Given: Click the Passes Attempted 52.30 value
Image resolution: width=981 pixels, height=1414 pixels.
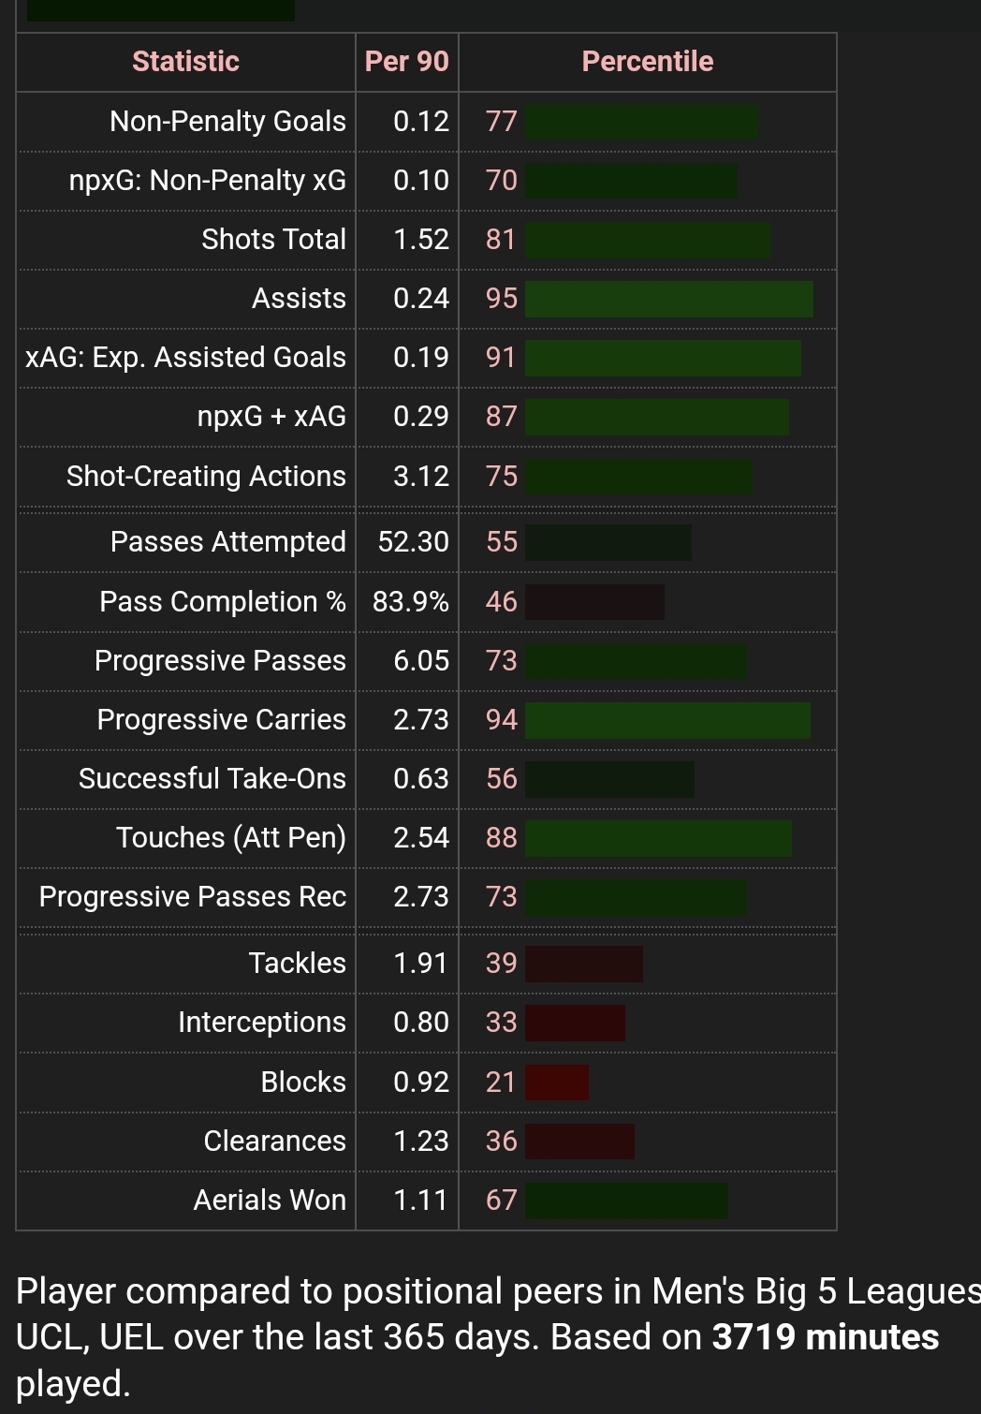Looking at the screenshot, I should 413,542.
